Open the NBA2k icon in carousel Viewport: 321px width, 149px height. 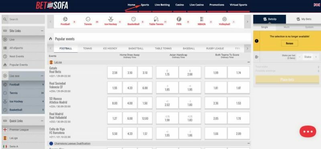[x=202, y=19]
